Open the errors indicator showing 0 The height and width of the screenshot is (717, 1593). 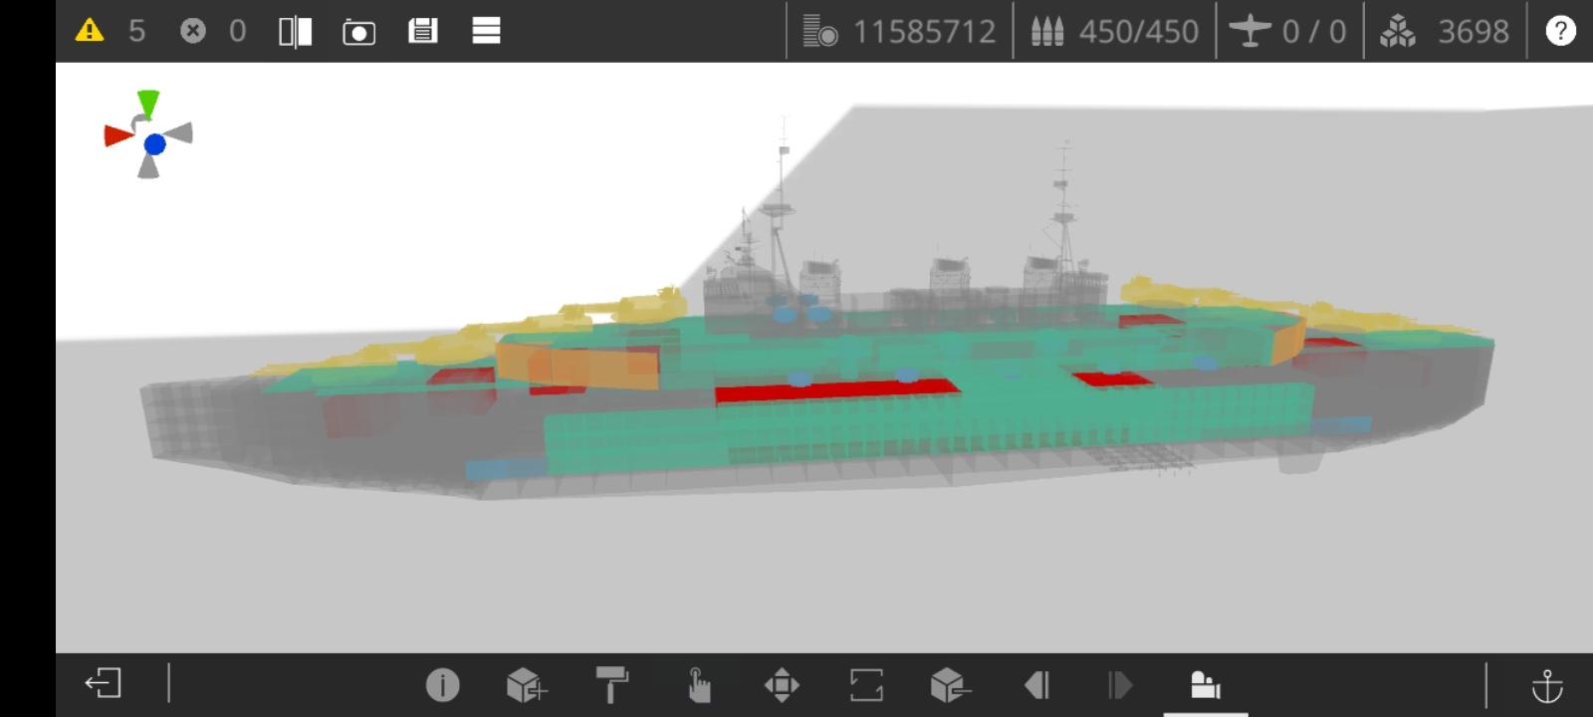[x=213, y=31]
